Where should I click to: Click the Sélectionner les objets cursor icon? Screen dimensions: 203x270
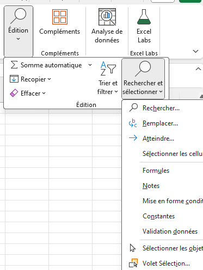[133, 248]
